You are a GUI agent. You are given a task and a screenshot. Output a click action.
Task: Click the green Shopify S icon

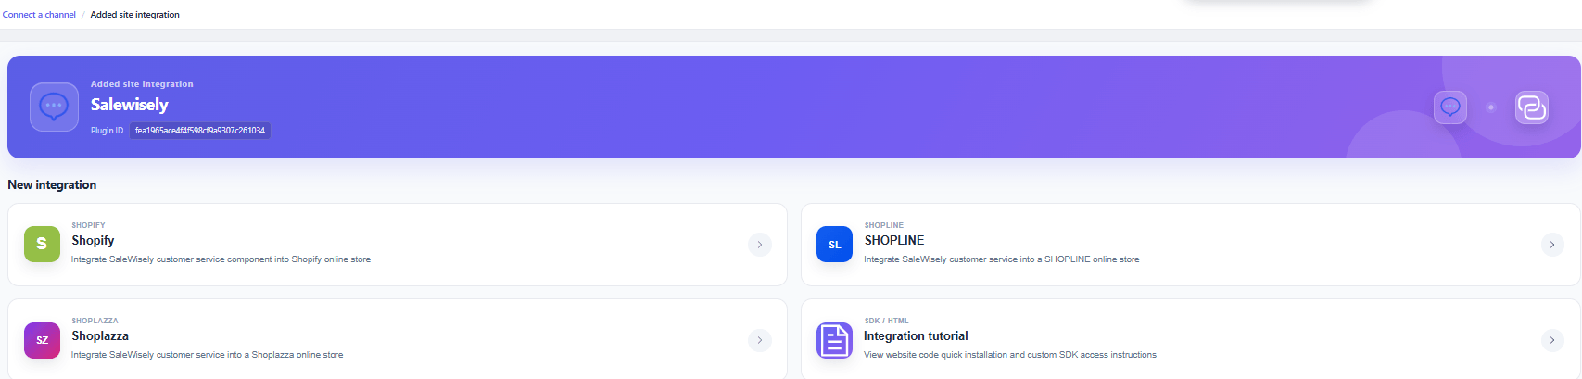click(x=42, y=244)
